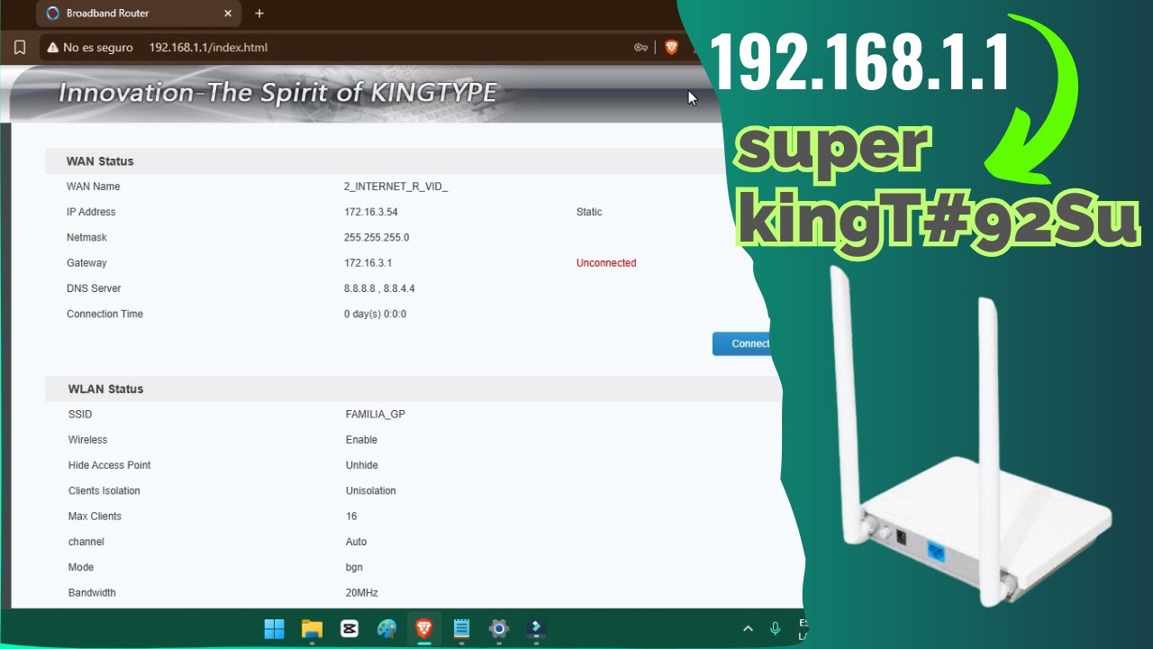This screenshot has height=649, width=1153.
Task: Click the WLAN Status section header
Action: (105, 389)
